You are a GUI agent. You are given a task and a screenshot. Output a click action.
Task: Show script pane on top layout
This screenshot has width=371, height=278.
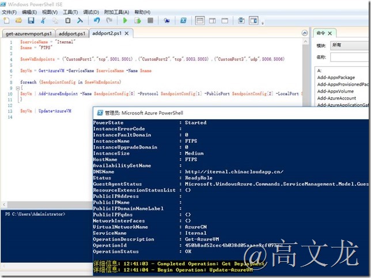[x=200, y=21]
